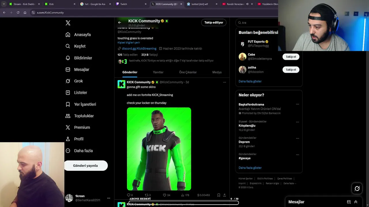Bookmark the gift skins post
The image size is (369, 207).
(x=219, y=195)
